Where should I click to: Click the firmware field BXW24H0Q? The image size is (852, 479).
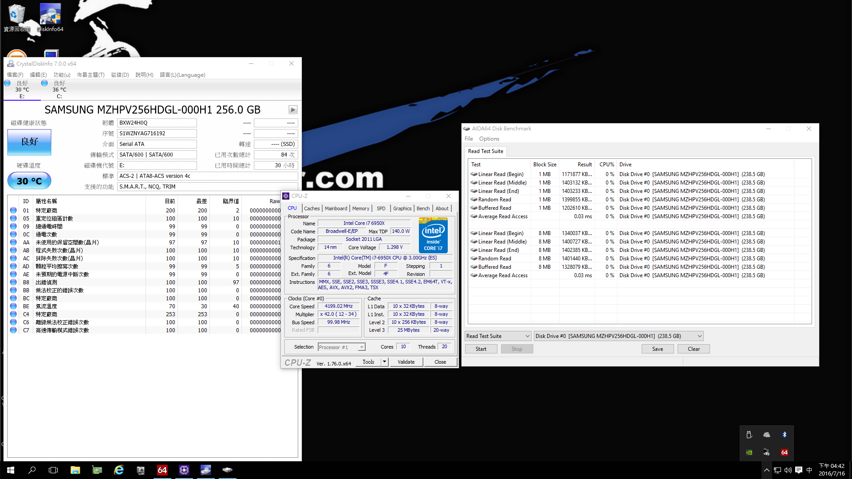[x=157, y=123]
